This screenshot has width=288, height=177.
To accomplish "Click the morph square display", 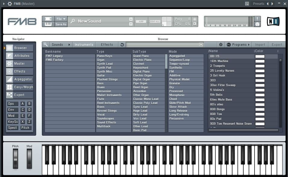I will tap(167, 21).
